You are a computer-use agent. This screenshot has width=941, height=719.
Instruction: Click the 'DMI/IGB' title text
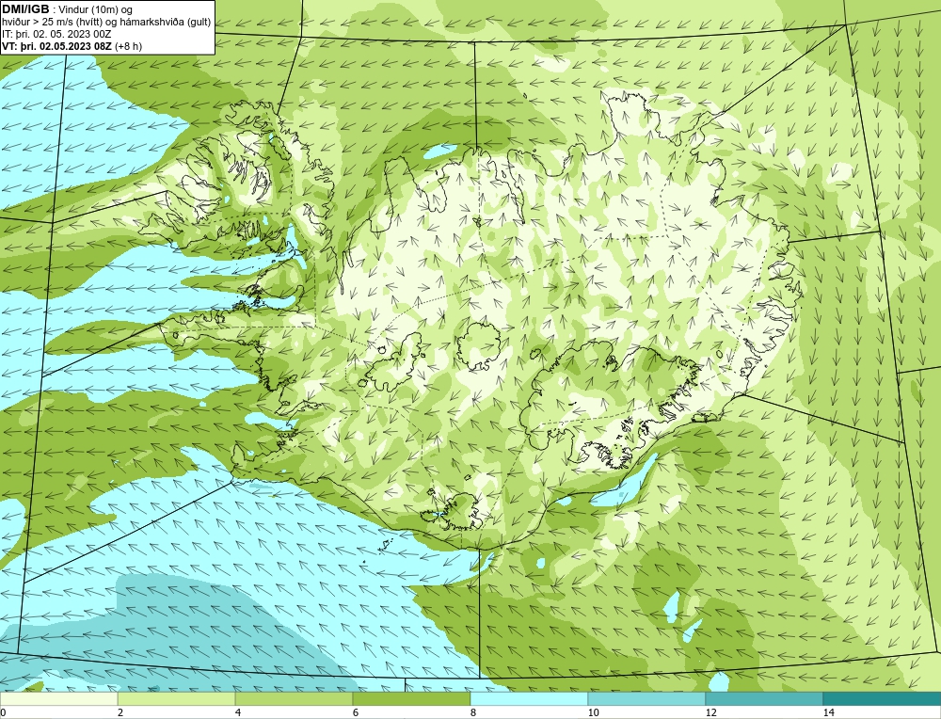pyautogui.click(x=25, y=9)
